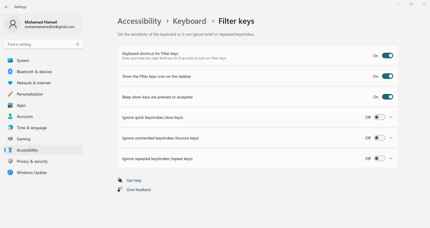430x228 pixels.
Task: Click the search magnifier icon
Action: coord(78,44)
